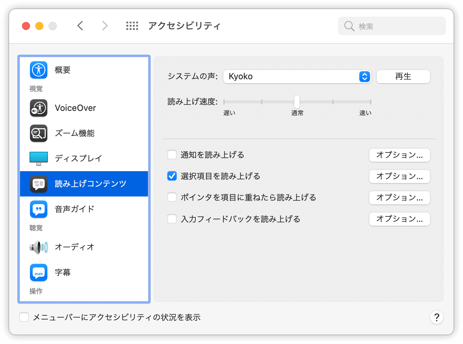Toggle メニューバーにアクセシビリティの状況を表示 checkbox
This screenshot has height=344, width=463.
coord(24,317)
